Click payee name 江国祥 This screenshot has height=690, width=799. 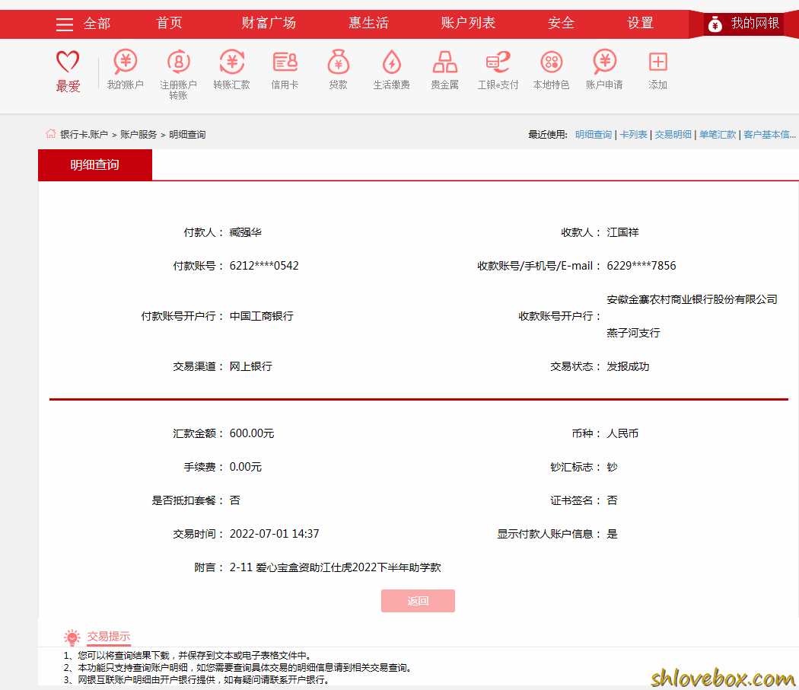[x=622, y=232]
